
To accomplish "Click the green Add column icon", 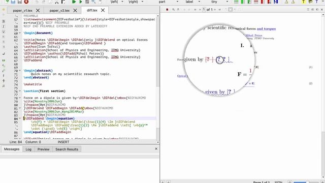I will tap(243, 2).
